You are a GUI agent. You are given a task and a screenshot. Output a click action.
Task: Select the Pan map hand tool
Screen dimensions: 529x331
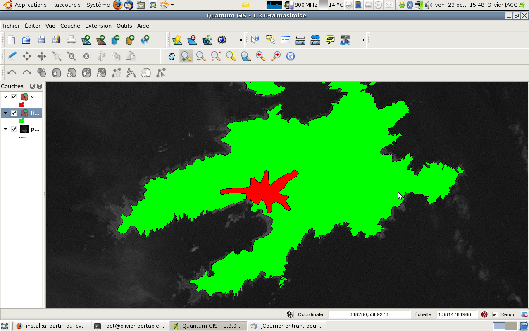click(x=172, y=56)
